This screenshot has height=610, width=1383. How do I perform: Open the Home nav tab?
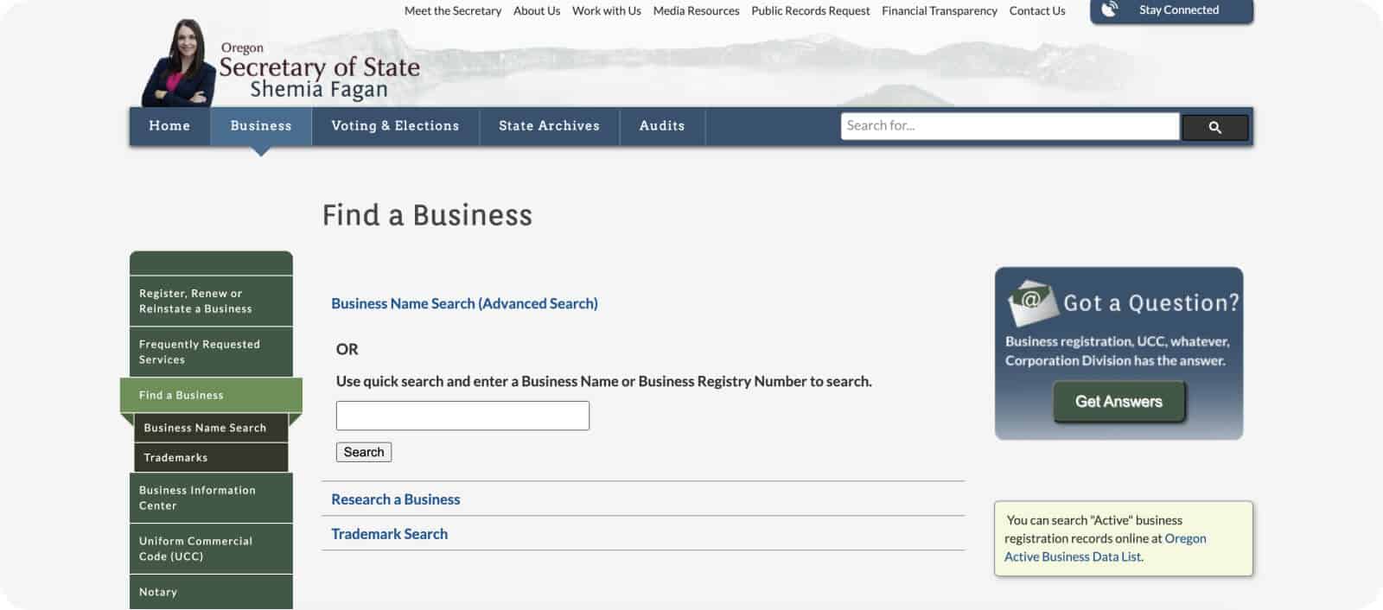pos(169,126)
